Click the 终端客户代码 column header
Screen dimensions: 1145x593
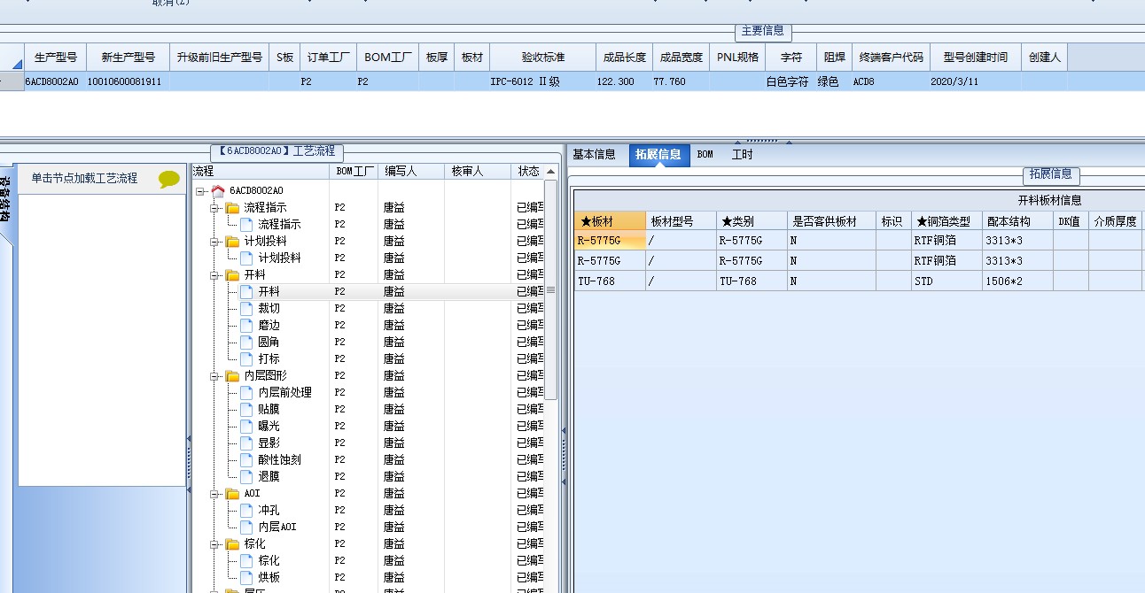pyautogui.click(x=891, y=57)
